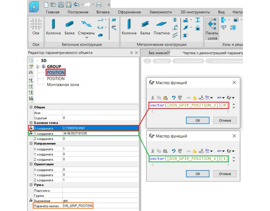Pin the Редактор параметрического объекта panel

click(x=131, y=53)
